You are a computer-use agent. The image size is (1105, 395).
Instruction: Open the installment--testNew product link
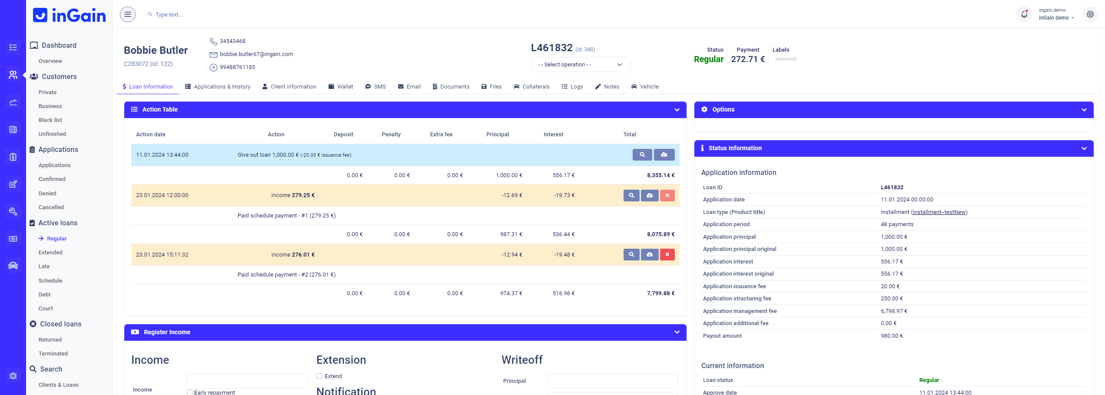[x=939, y=212]
